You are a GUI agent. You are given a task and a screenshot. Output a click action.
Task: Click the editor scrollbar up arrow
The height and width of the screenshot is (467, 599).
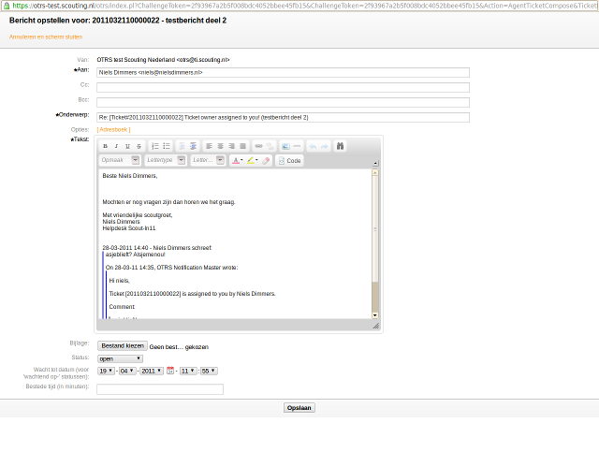coord(375,172)
